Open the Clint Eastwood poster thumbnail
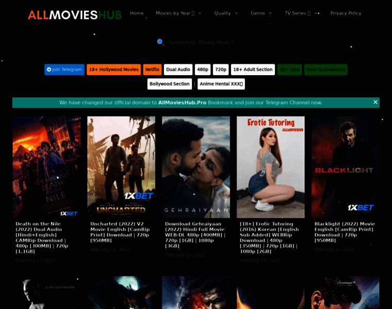Image resolution: width=392 pixels, height=309 pixels. click(46, 293)
